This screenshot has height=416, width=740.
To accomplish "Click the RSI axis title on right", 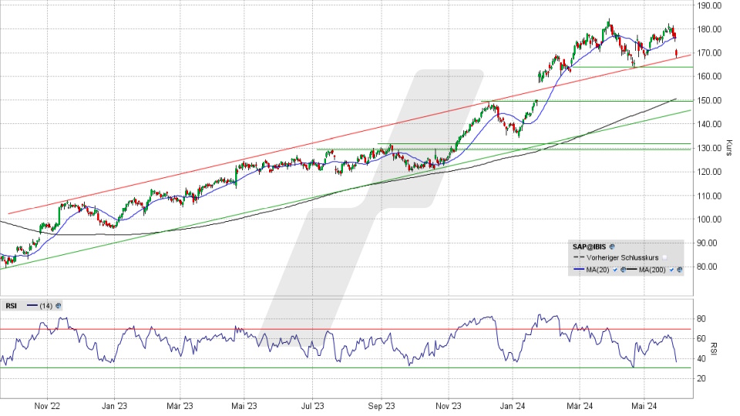I will coord(713,348).
